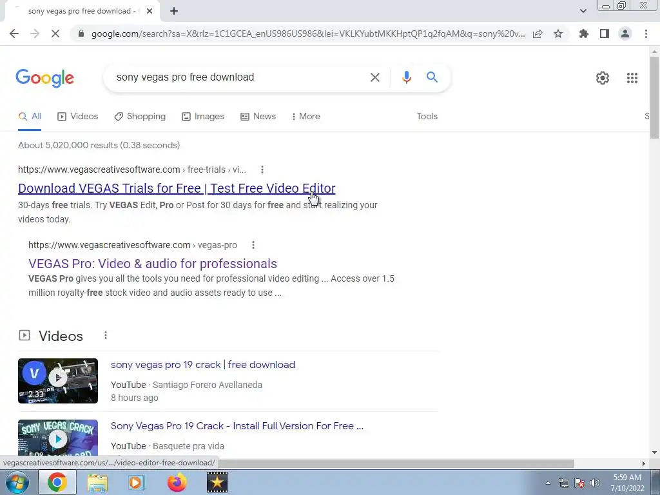Toggle the browser side panel
The height and width of the screenshot is (495, 660).
pyautogui.click(x=605, y=34)
